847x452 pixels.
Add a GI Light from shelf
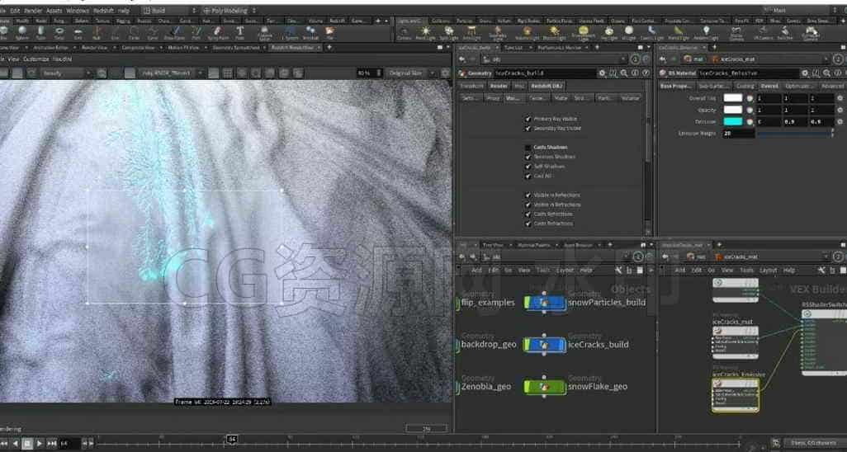tap(629, 33)
